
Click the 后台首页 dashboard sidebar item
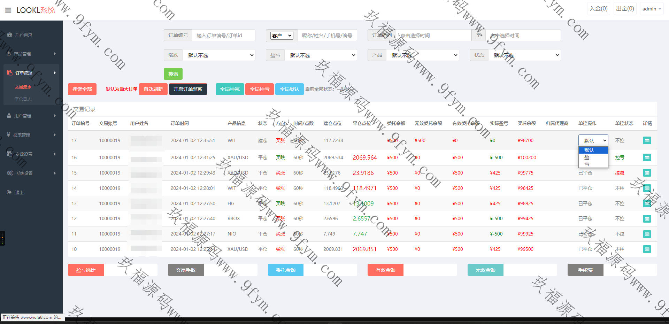[x=24, y=35]
